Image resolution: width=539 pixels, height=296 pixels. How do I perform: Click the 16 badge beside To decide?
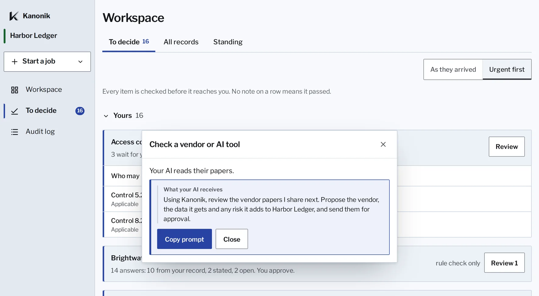click(80, 111)
